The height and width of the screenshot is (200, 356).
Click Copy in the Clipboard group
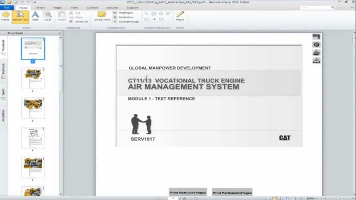point(76,17)
